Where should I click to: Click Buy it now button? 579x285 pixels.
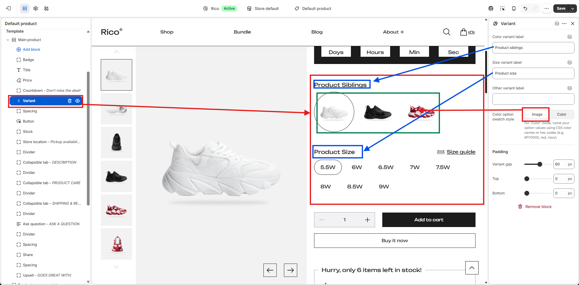click(395, 241)
